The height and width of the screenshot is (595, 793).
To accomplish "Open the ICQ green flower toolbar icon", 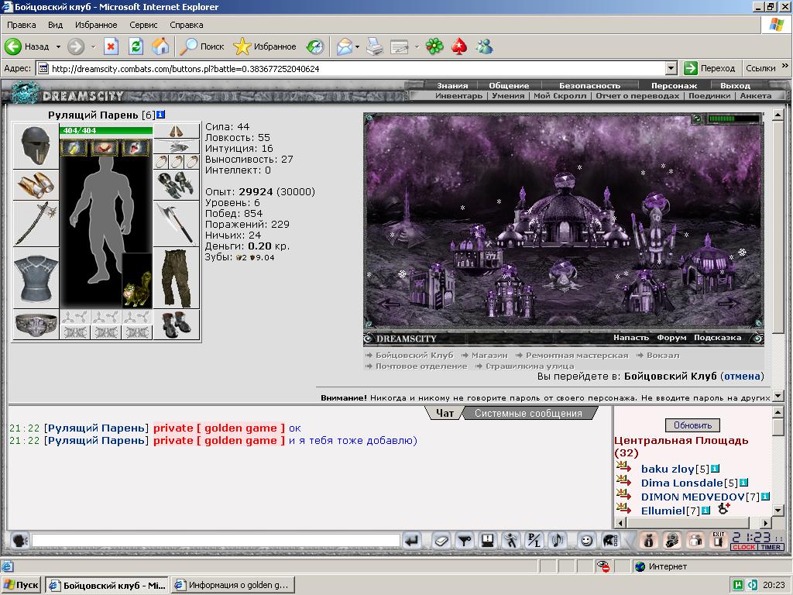I will coord(434,46).
